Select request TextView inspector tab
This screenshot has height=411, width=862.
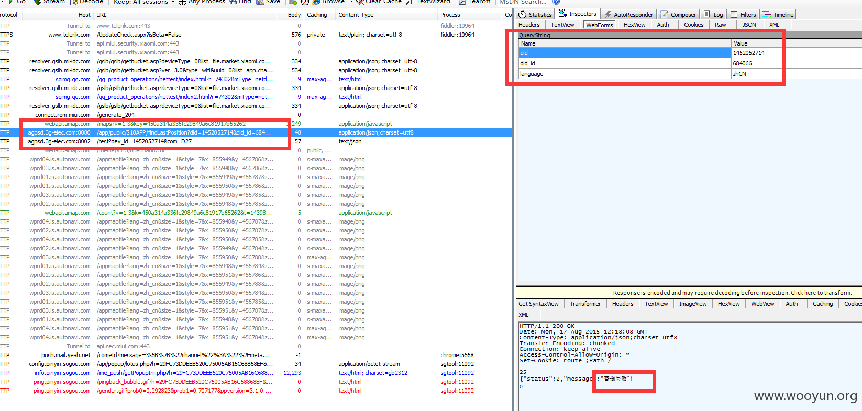click(x=562, y=25)
